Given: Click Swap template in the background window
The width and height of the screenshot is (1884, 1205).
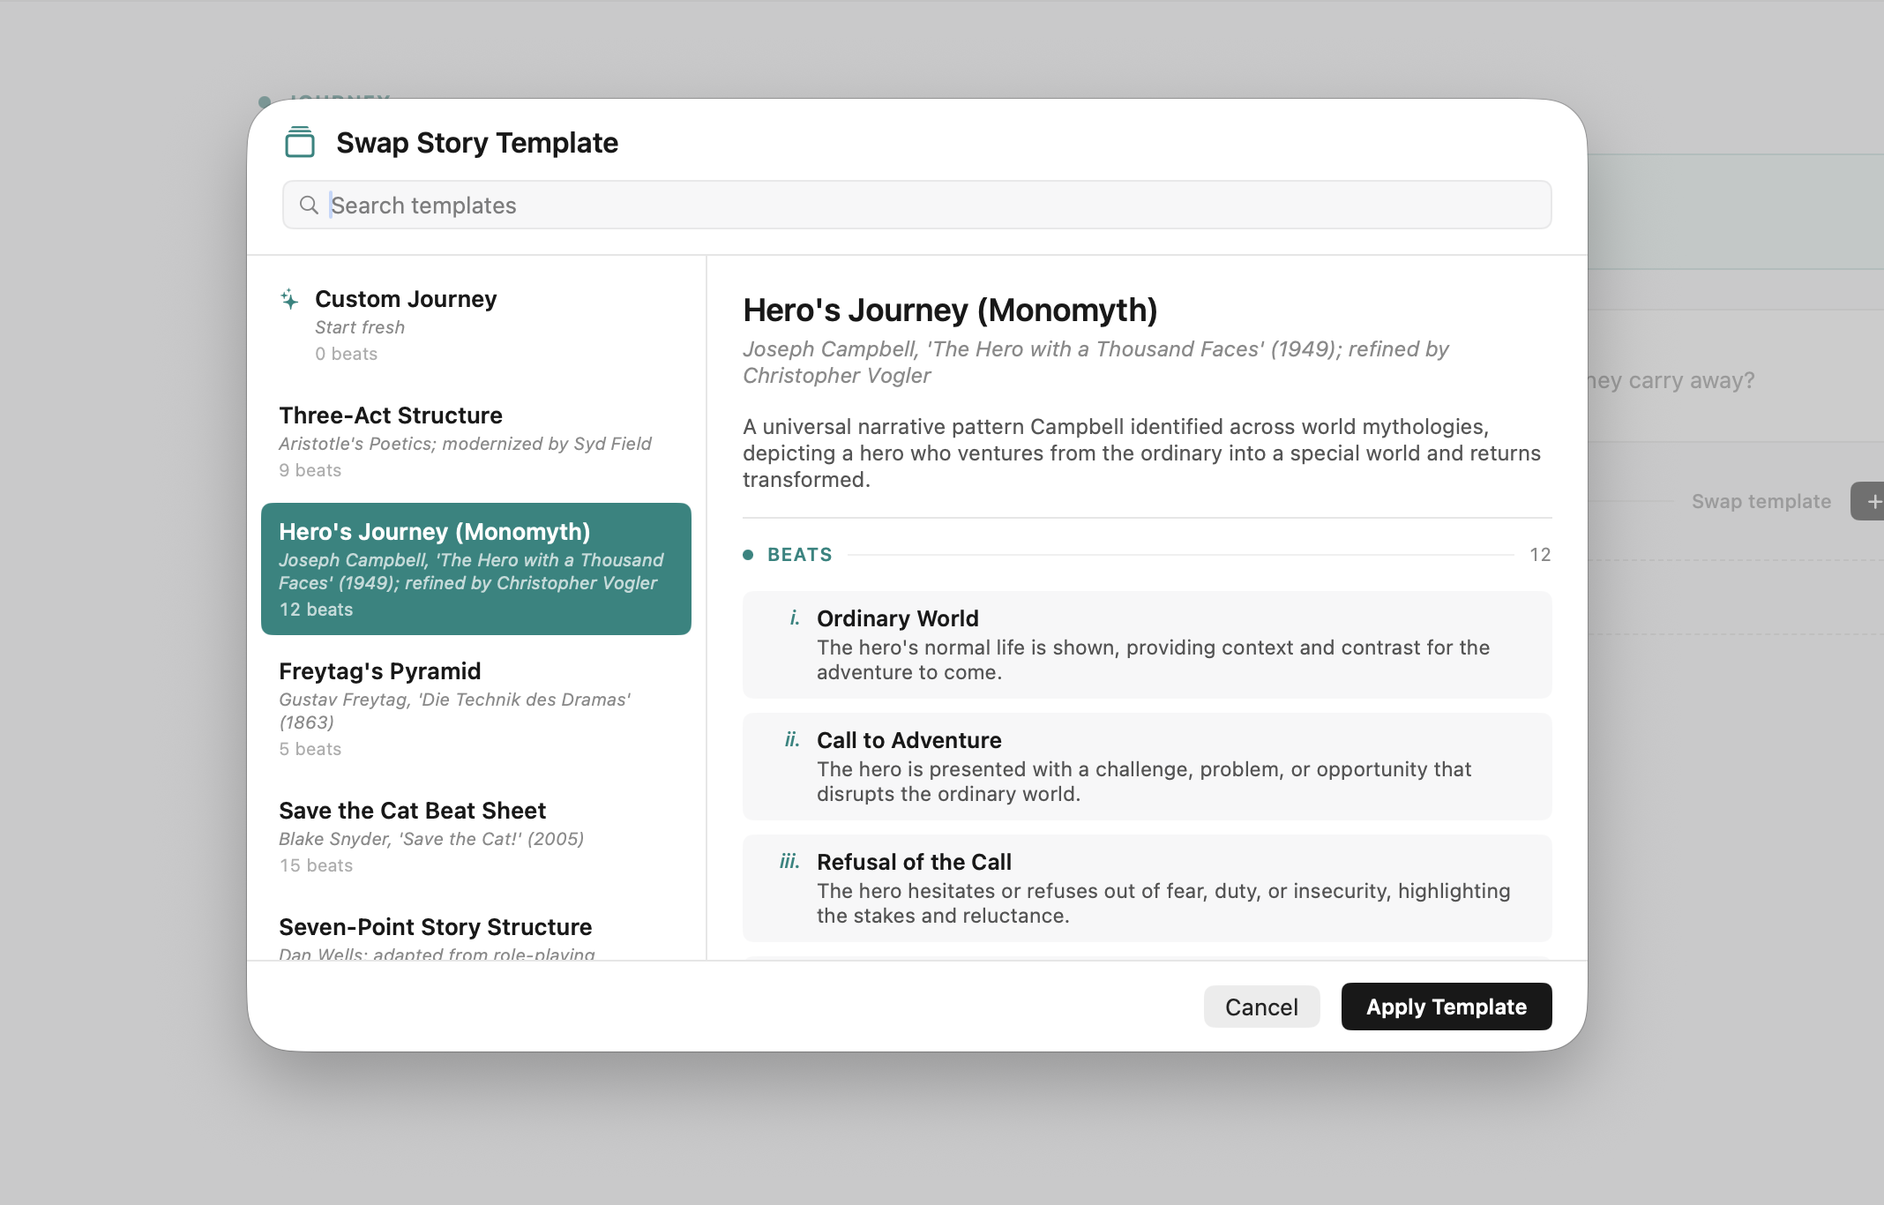Looking at the screenshot, I should (1761, 501).
